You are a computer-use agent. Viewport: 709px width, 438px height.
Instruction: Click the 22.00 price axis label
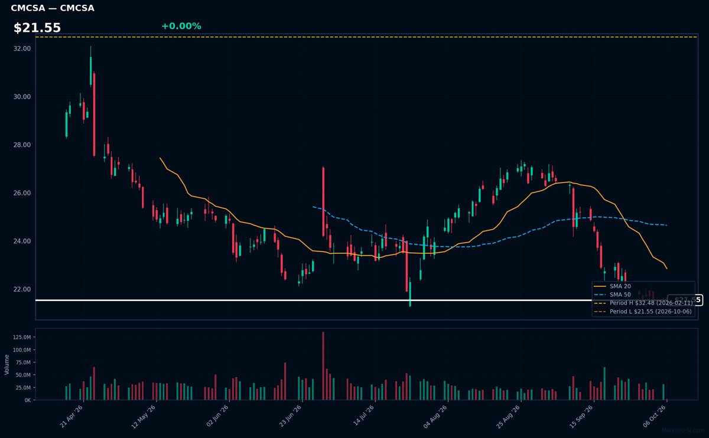click(22, 289)
